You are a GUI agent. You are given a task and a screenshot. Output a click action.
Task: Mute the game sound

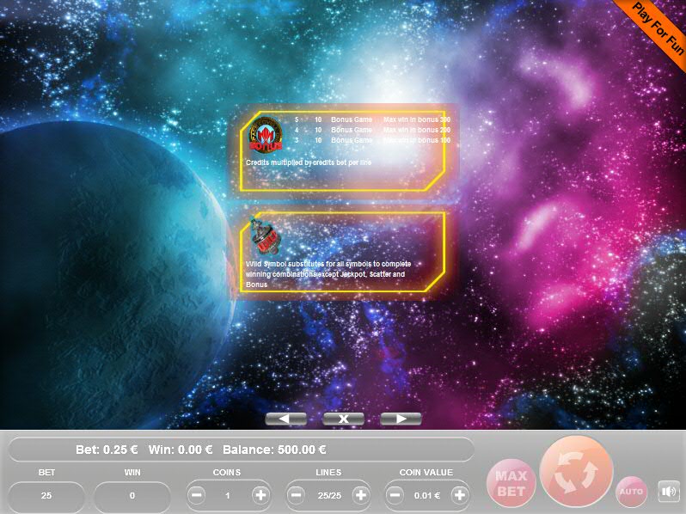pos(668,492)
